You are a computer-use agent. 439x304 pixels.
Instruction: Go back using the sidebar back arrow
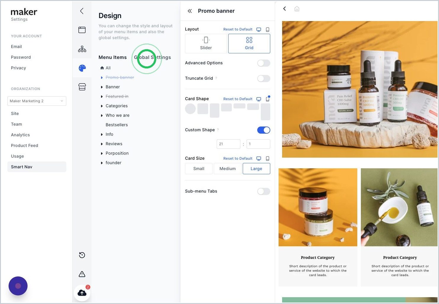point(82,11)
